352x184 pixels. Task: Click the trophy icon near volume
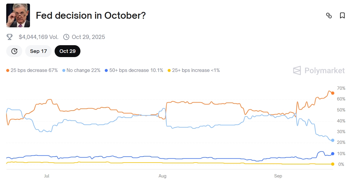point(9,37)
